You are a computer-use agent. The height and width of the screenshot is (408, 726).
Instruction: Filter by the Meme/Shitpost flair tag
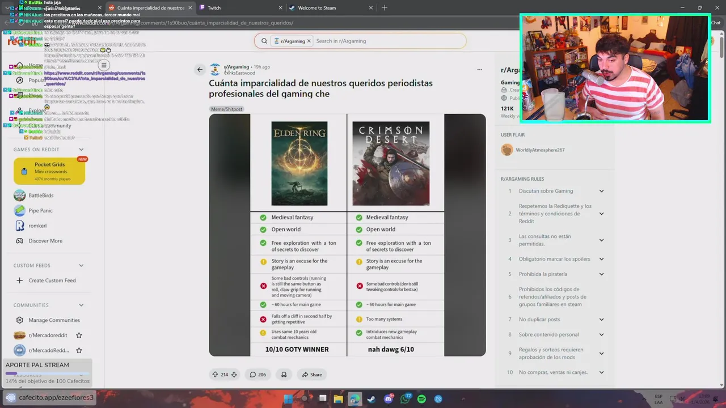[226, 109]
